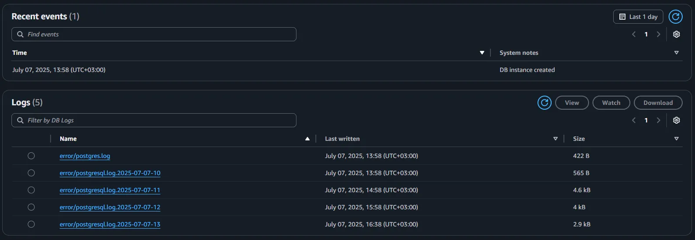The image size is (695, 240).
Task: Refresh the Logs table
Action: [x=544, y=103]
